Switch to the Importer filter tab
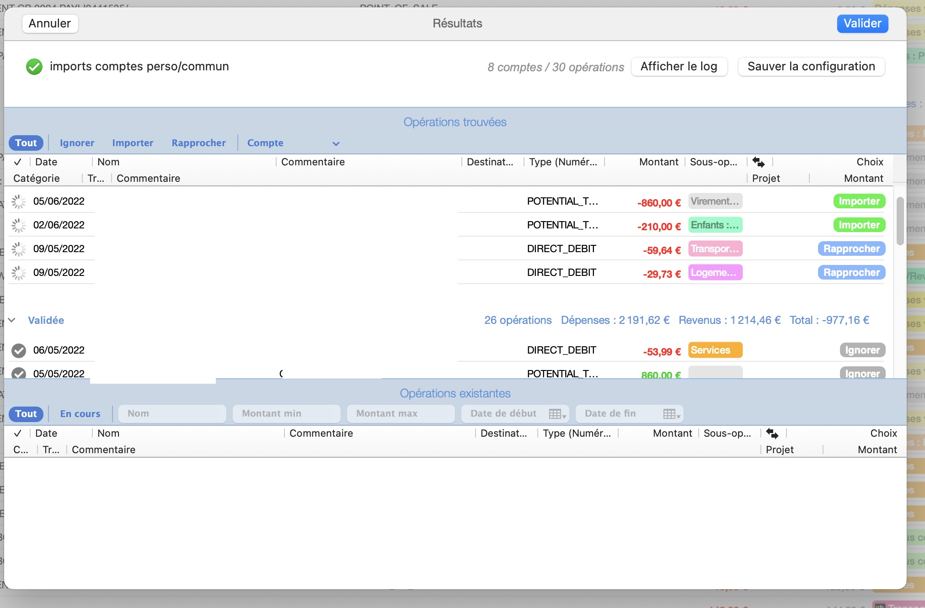925x608 pixels. click(133, 143)
